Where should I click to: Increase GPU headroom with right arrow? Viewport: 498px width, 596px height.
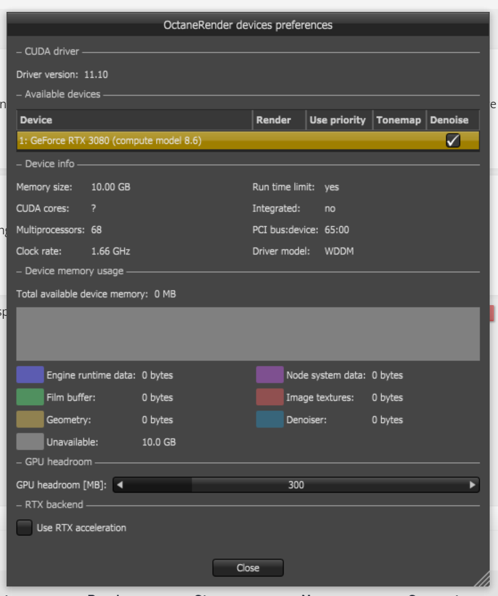pos(473,485)
